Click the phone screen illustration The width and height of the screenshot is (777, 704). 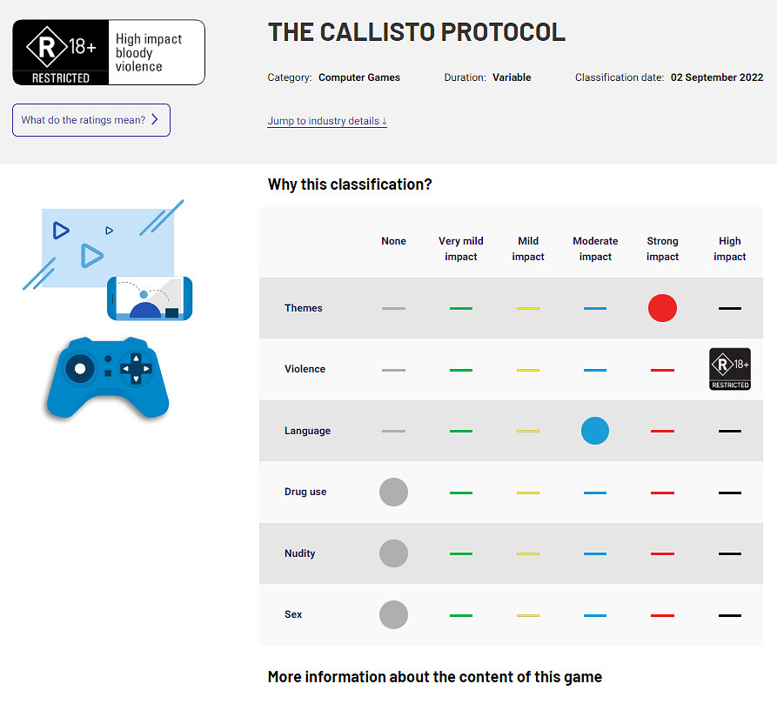tap(150, 298)
